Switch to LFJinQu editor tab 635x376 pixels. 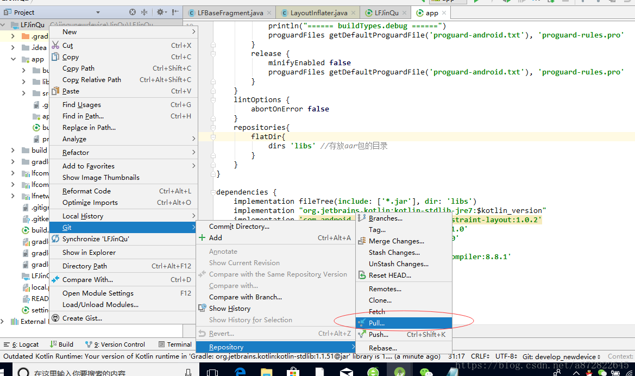click(x=386, y=12)
